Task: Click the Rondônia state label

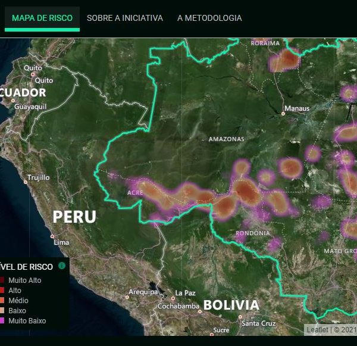Action: (x=253, y=233)
